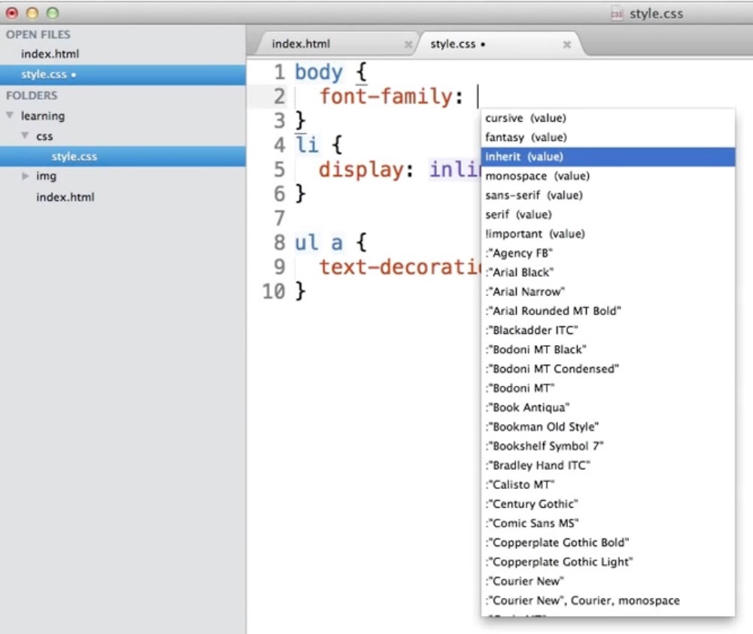
Task: Open index.html in the learning folder
Action: click(x=65, y=197)
